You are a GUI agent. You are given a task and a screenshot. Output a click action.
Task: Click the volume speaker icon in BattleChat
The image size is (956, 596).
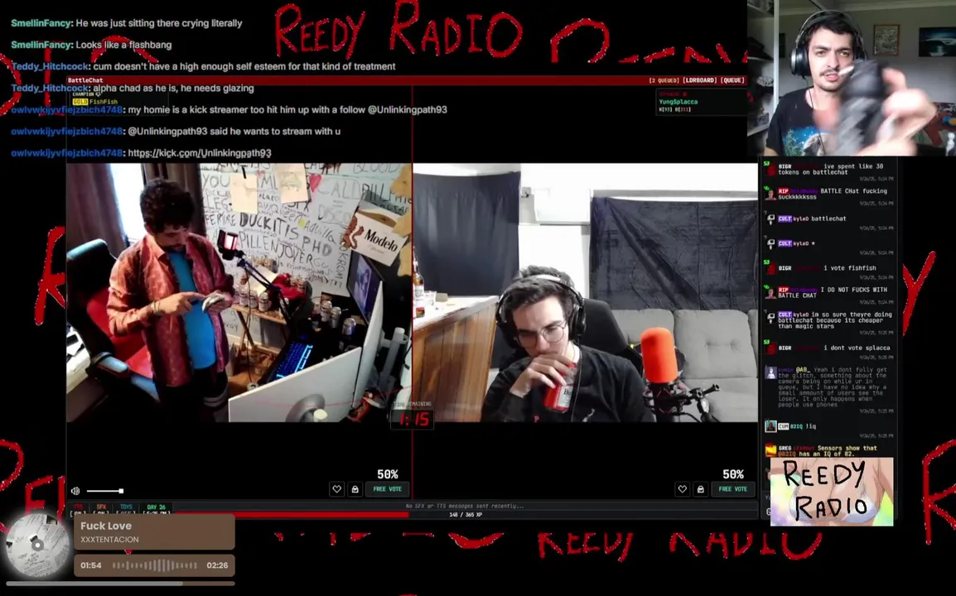(75, 491)
